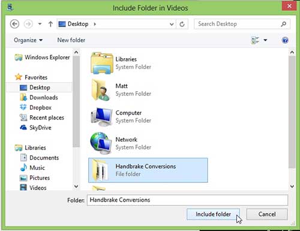Change the view layout icon
This screenshot has height=231, width=300.
(x=255, y=40)
